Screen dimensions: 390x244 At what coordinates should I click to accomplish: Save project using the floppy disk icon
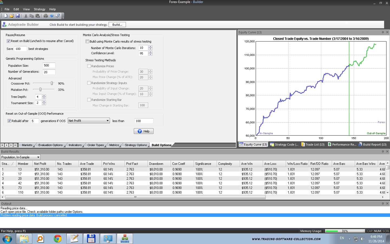coord(18,16)
